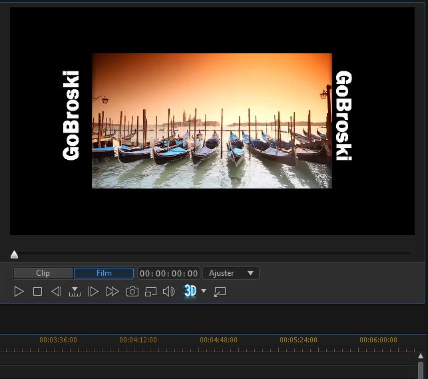Click the timeline scrollbar up arrow

point(421,356)
